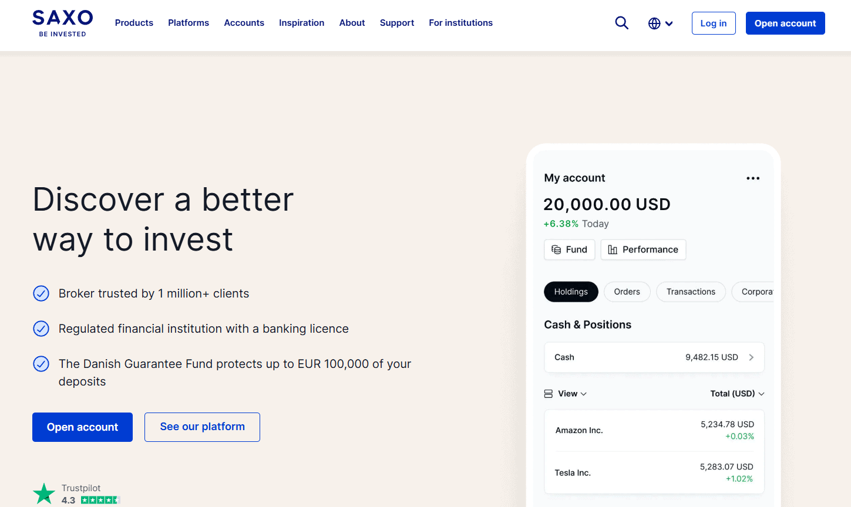This screenshot has width=851, height=507.
Task: Click the Saxo logo
Action: click(x=62, y=23)
